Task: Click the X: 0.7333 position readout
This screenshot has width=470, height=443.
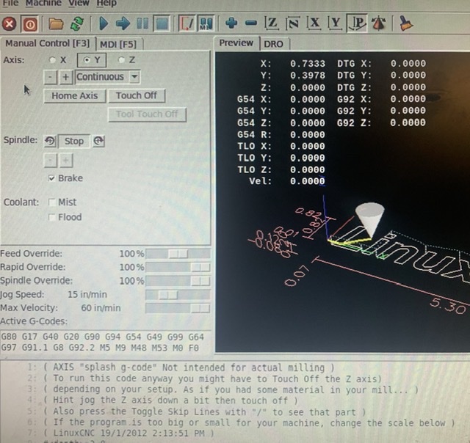Action: pos(292,64)
